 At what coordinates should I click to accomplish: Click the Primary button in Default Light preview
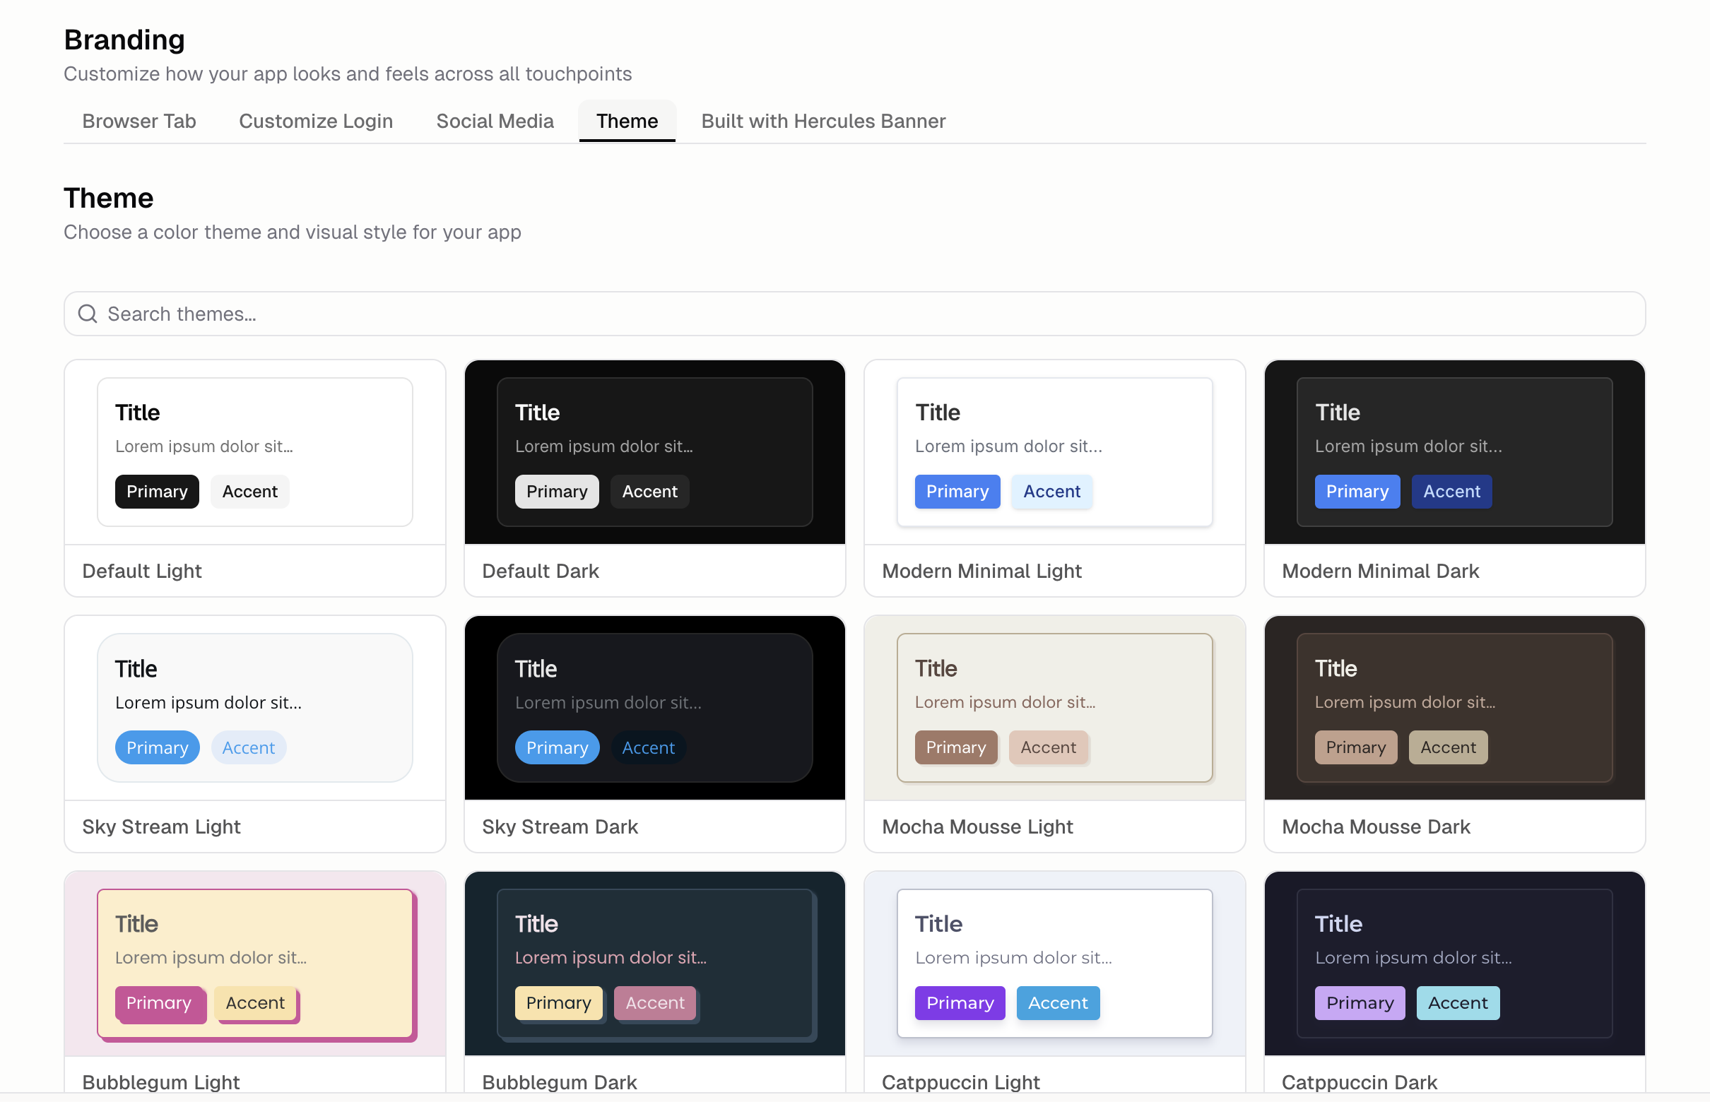[x=157, y=492]
